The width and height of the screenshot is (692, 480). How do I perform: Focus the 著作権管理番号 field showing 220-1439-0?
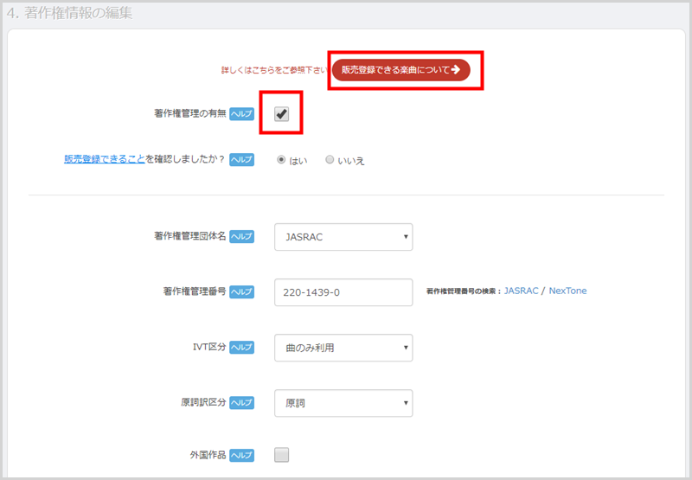(x=343, y=292)
